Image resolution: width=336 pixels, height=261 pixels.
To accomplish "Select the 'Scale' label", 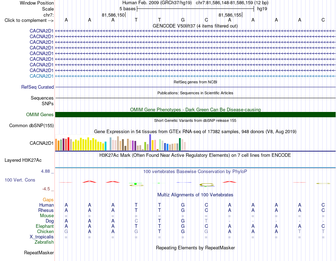I will [x=48, y=9].
